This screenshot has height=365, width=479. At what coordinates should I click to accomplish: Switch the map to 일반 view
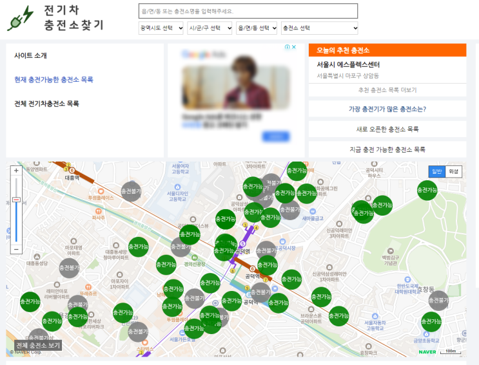(x=437, y=171)
